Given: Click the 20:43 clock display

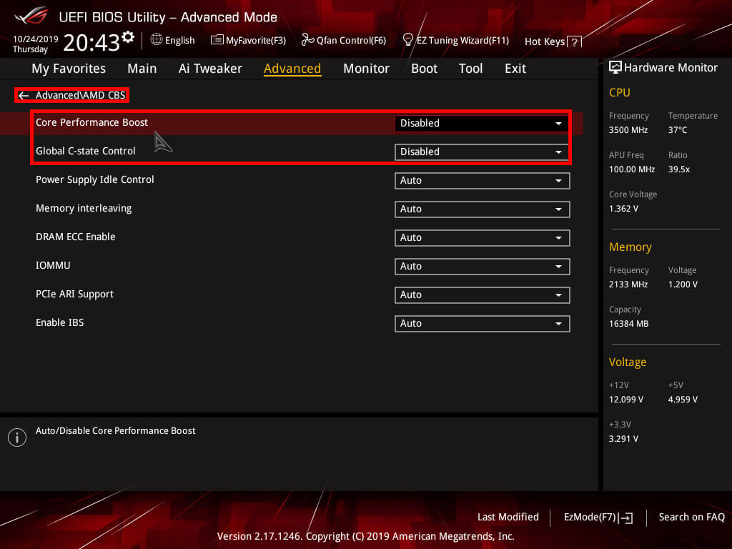Looking at the screenshot, I should click(x=91, y=42).
